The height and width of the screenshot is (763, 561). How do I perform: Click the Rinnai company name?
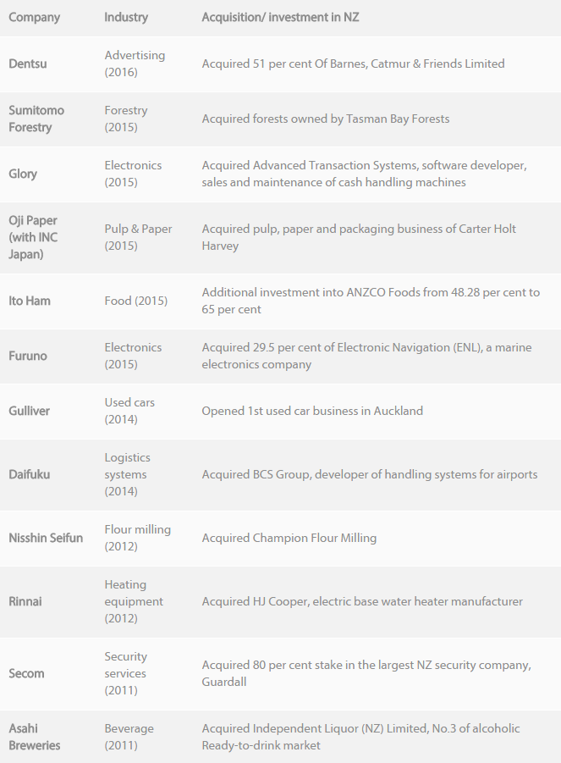25,601
